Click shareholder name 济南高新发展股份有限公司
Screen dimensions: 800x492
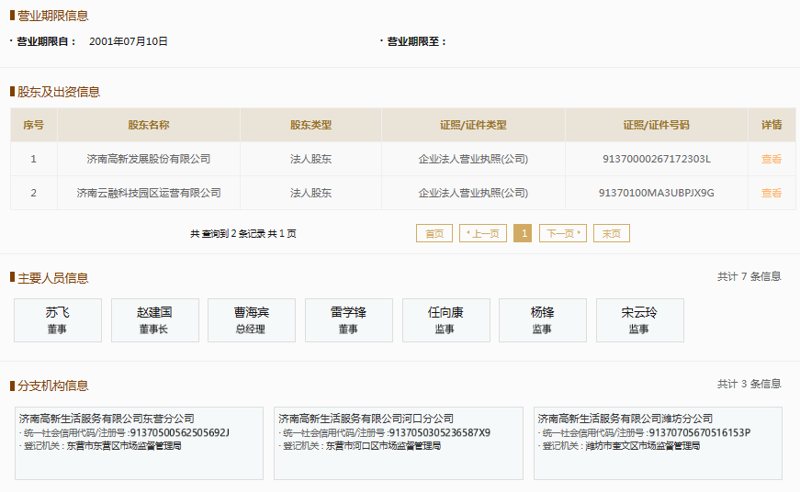coord(149,159)
